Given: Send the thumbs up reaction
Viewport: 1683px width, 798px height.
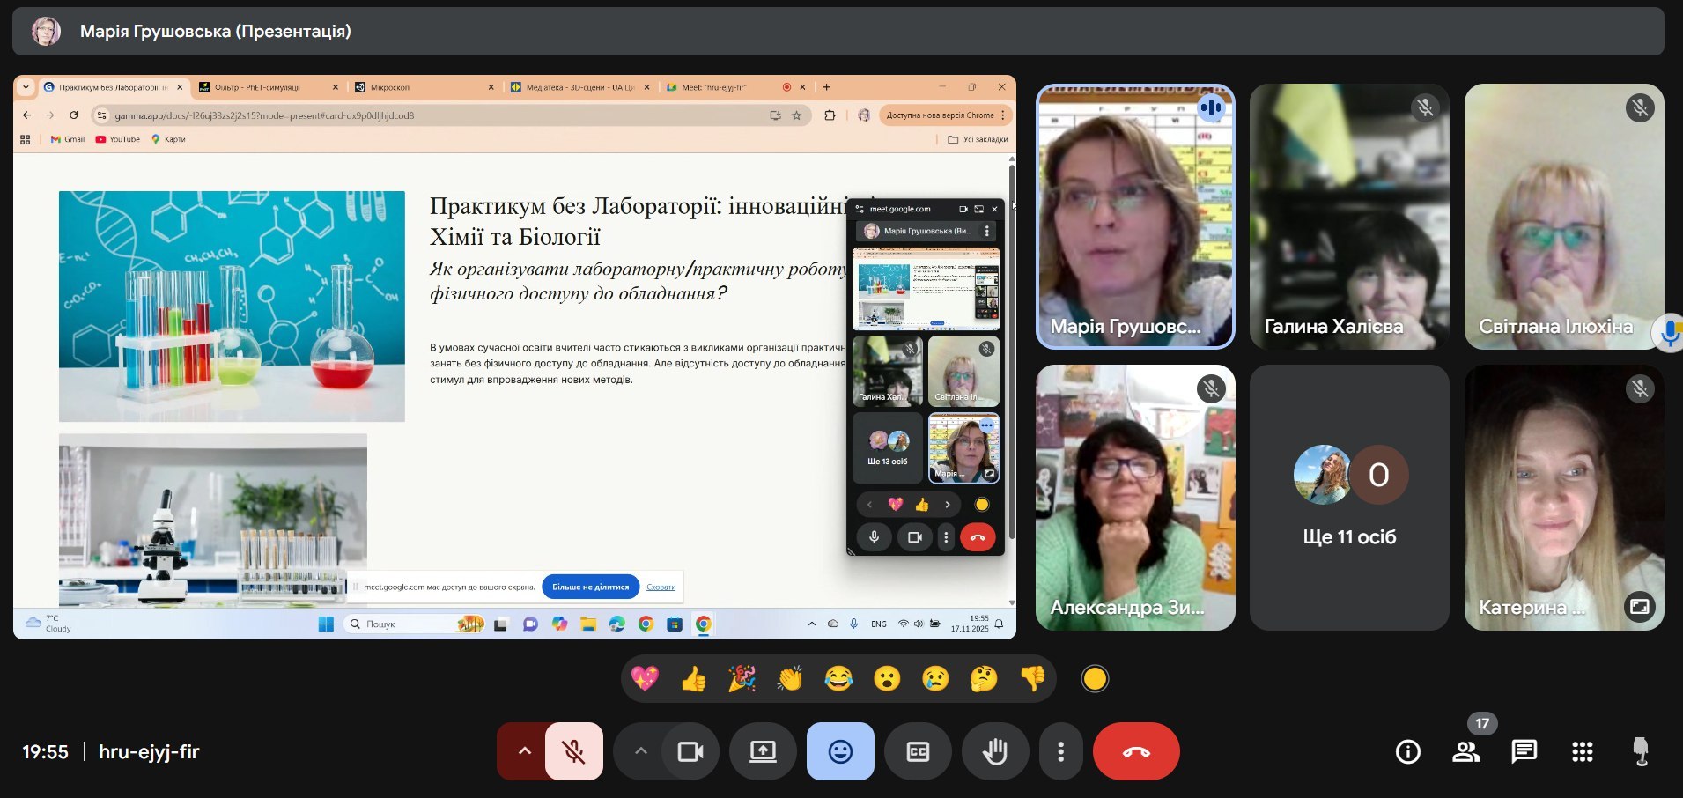Looking at the screenshot, I should [693, 679].
